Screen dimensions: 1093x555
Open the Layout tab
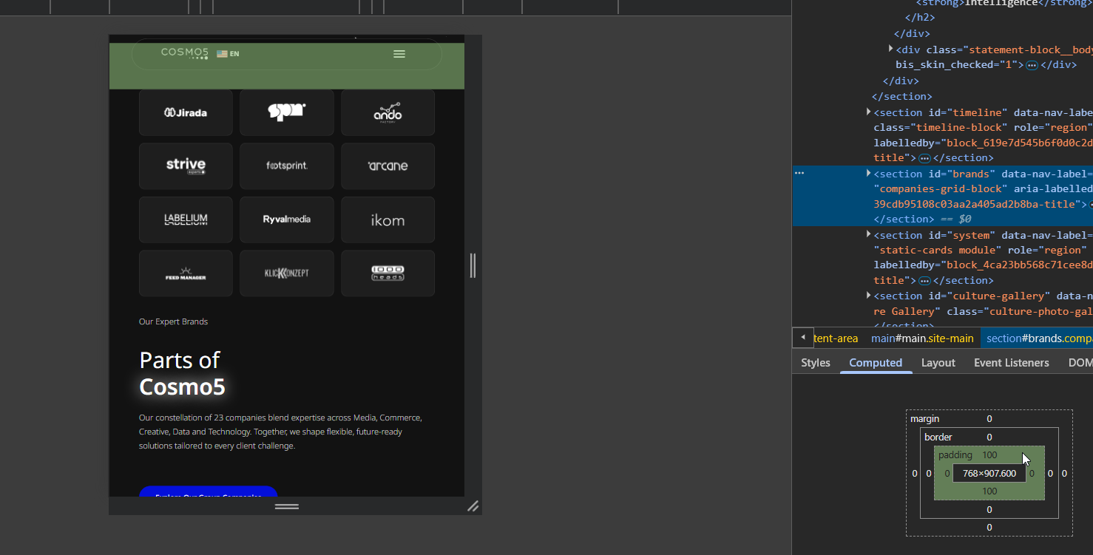pos(938,363)
